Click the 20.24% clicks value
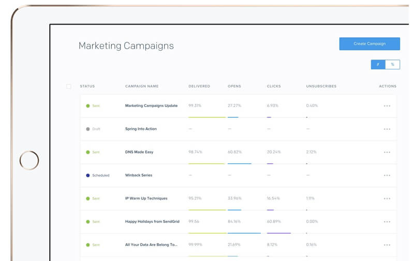 point(274,152)
